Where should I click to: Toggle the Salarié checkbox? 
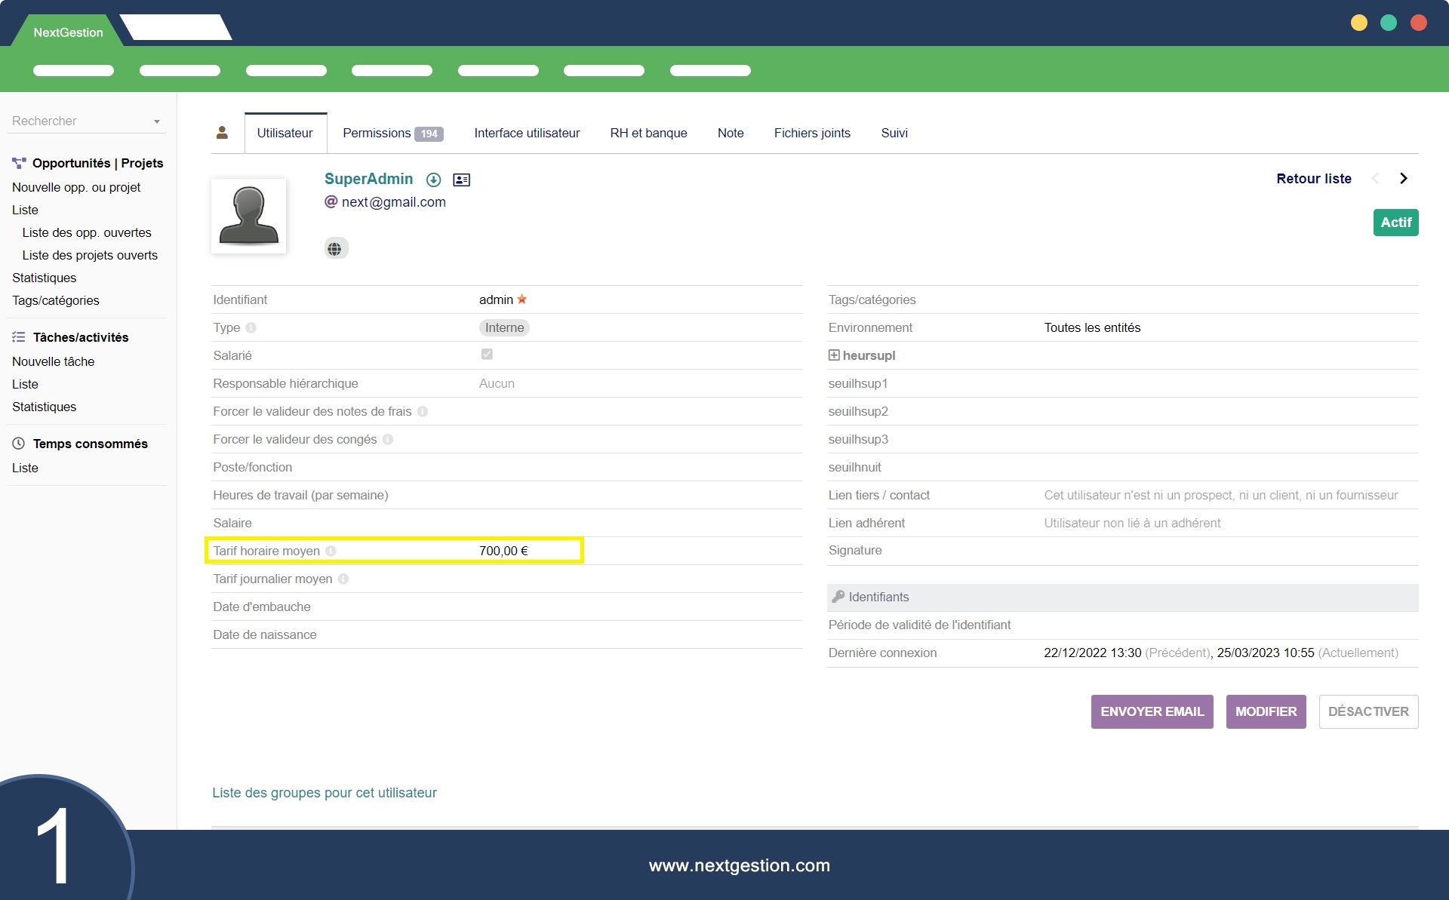point(487,355)
